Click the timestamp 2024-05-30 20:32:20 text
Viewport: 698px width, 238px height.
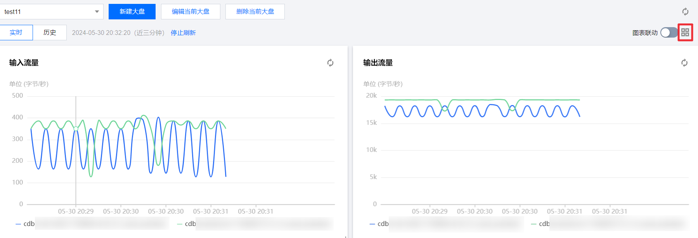101,33
